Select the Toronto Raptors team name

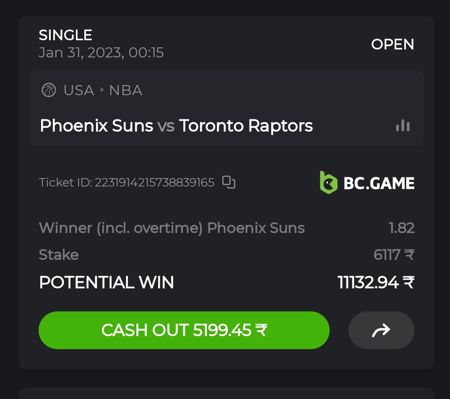[246, 126]
